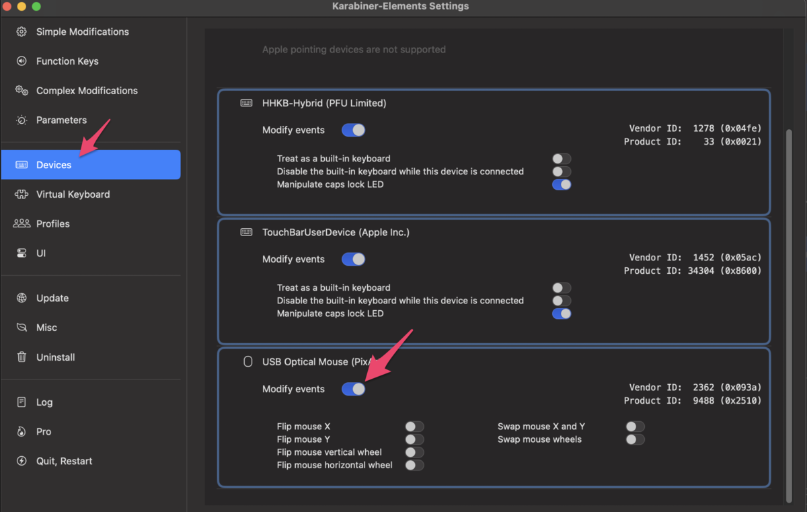Screen dimensions: 807x512
Task: Turn off Manipulate caps lock LED for HHKB-Hybrid
Action: click(x=562, y=184)
